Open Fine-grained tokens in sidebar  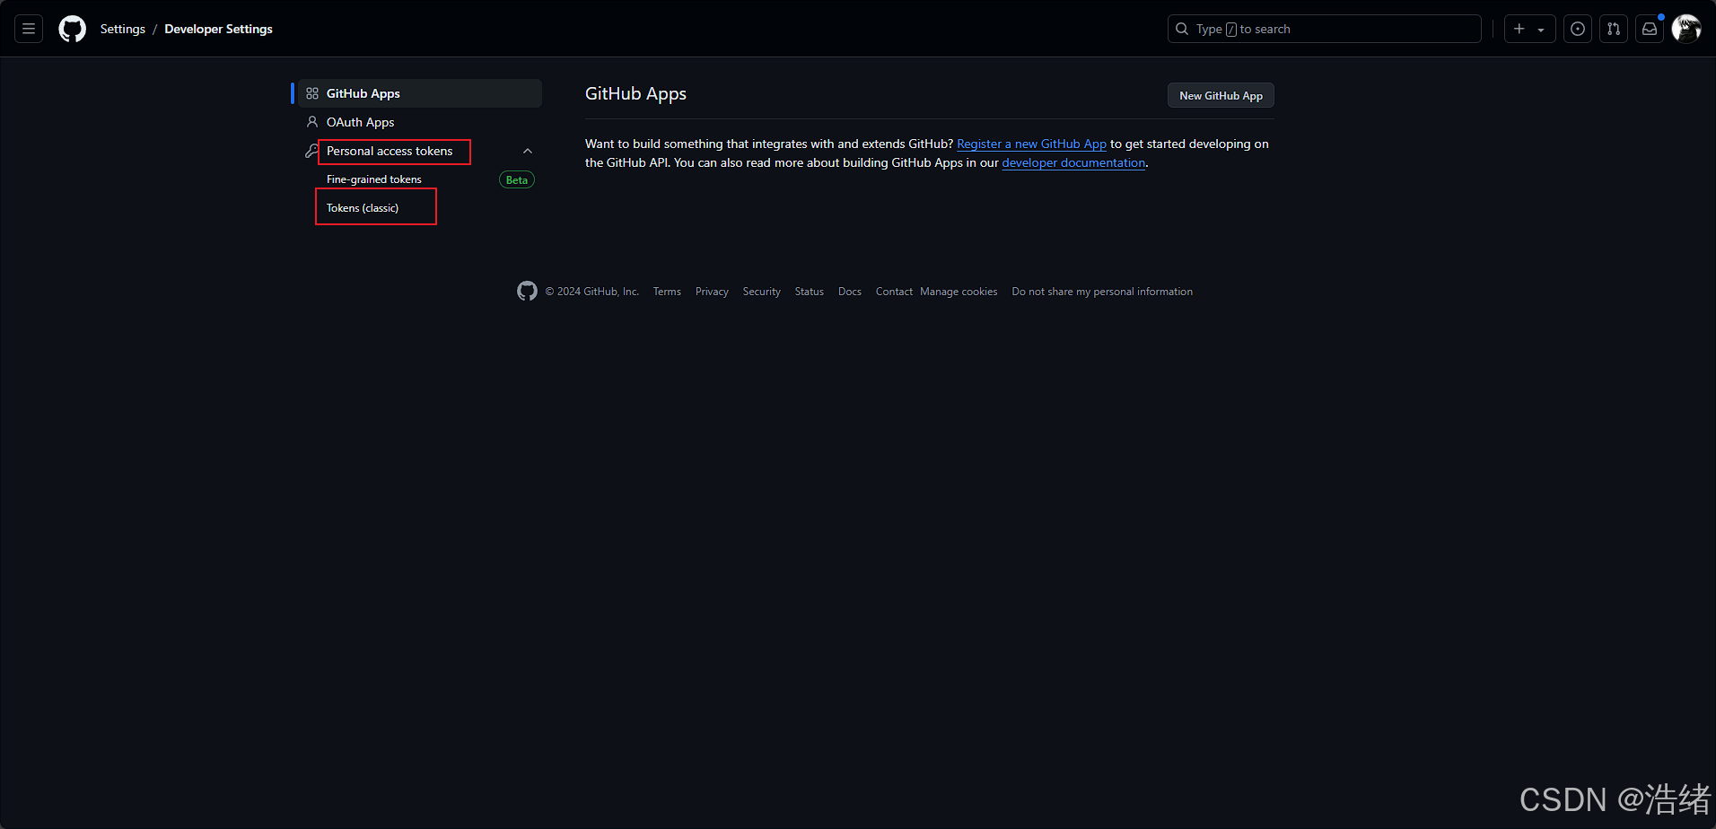tap(373, 179)
